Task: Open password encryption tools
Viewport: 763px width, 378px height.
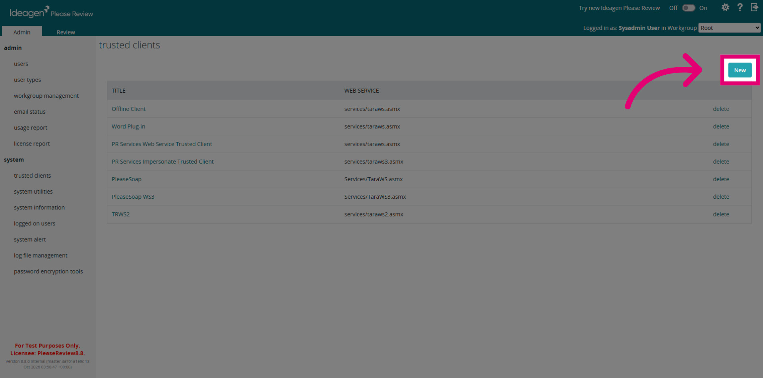Action: pyautogui.click(x=48, y=271)
